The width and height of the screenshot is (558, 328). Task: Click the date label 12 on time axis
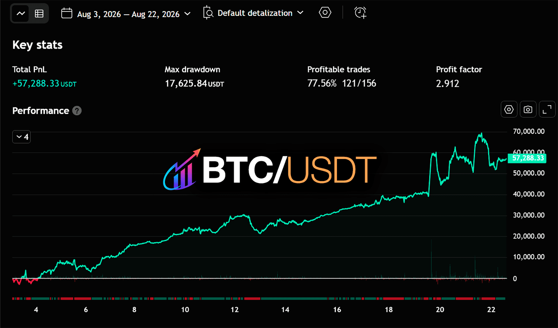(235, 310)
